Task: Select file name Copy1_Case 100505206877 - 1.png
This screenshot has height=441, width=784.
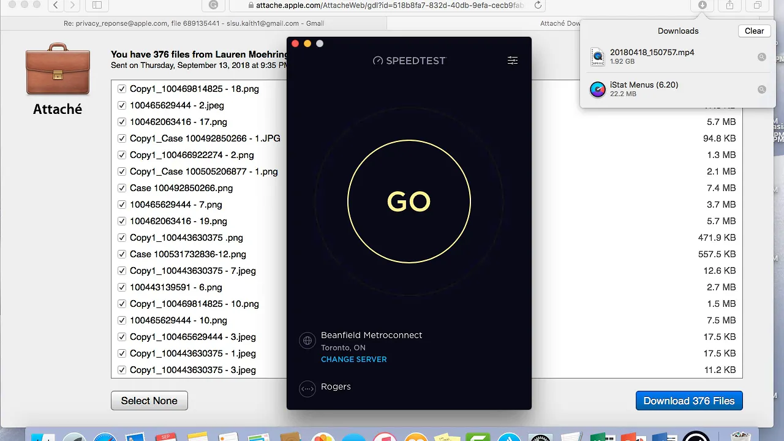Action: (204, 171)
